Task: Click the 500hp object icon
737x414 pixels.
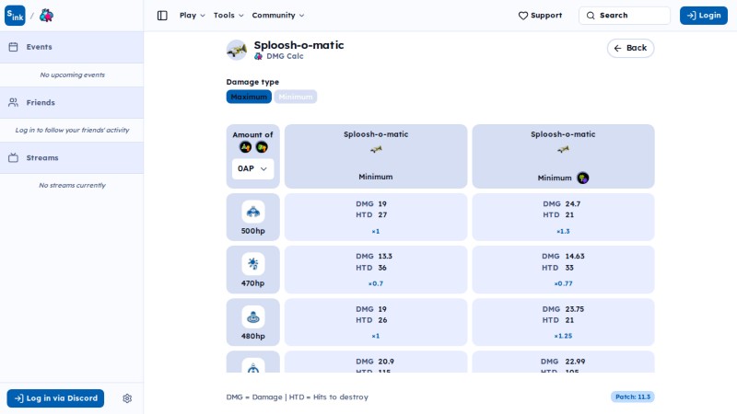Action: click(x=252, y=212)
